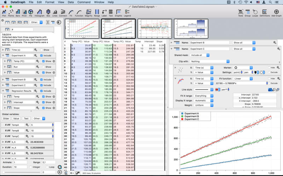The image size is (283, 176).
Task: Add a Label command
Action: [x=104, y=13]
